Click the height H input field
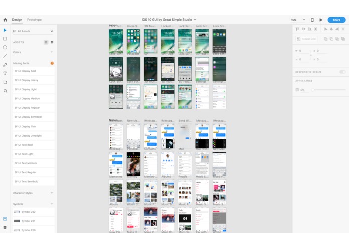The width and height of the screenshot is (349, 248). pyautogui.click(x=304, y=59)
